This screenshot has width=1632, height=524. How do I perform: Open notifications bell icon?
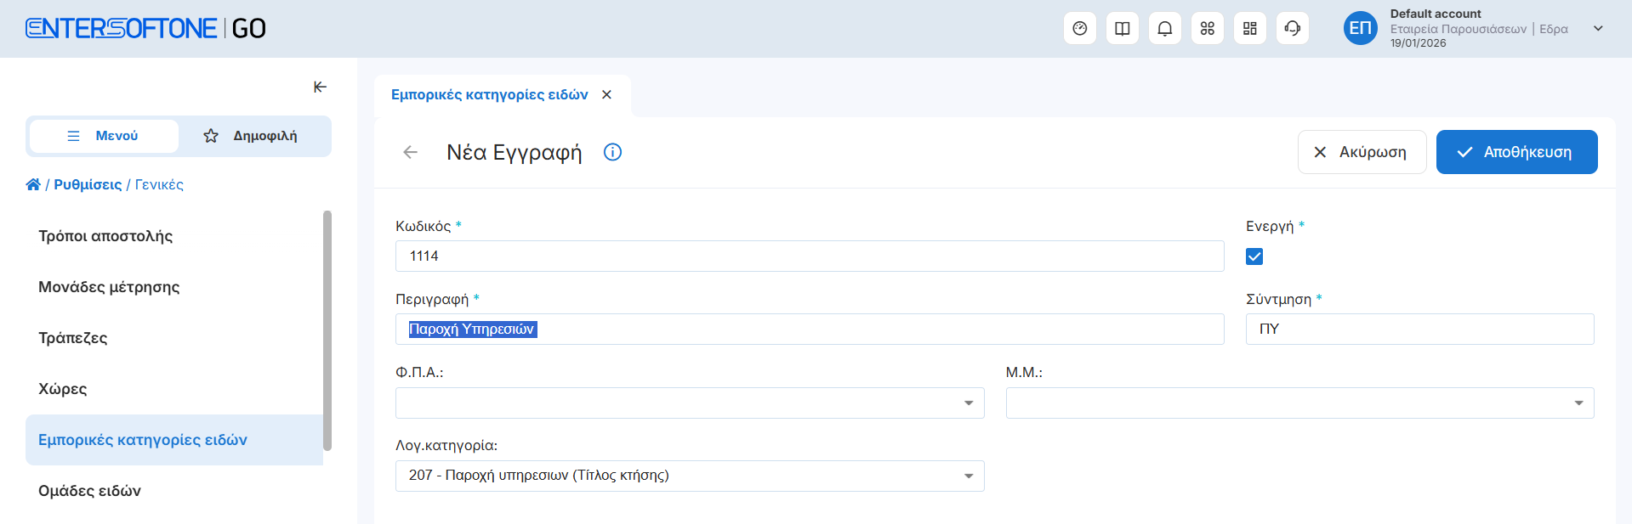coord(1164,29)
